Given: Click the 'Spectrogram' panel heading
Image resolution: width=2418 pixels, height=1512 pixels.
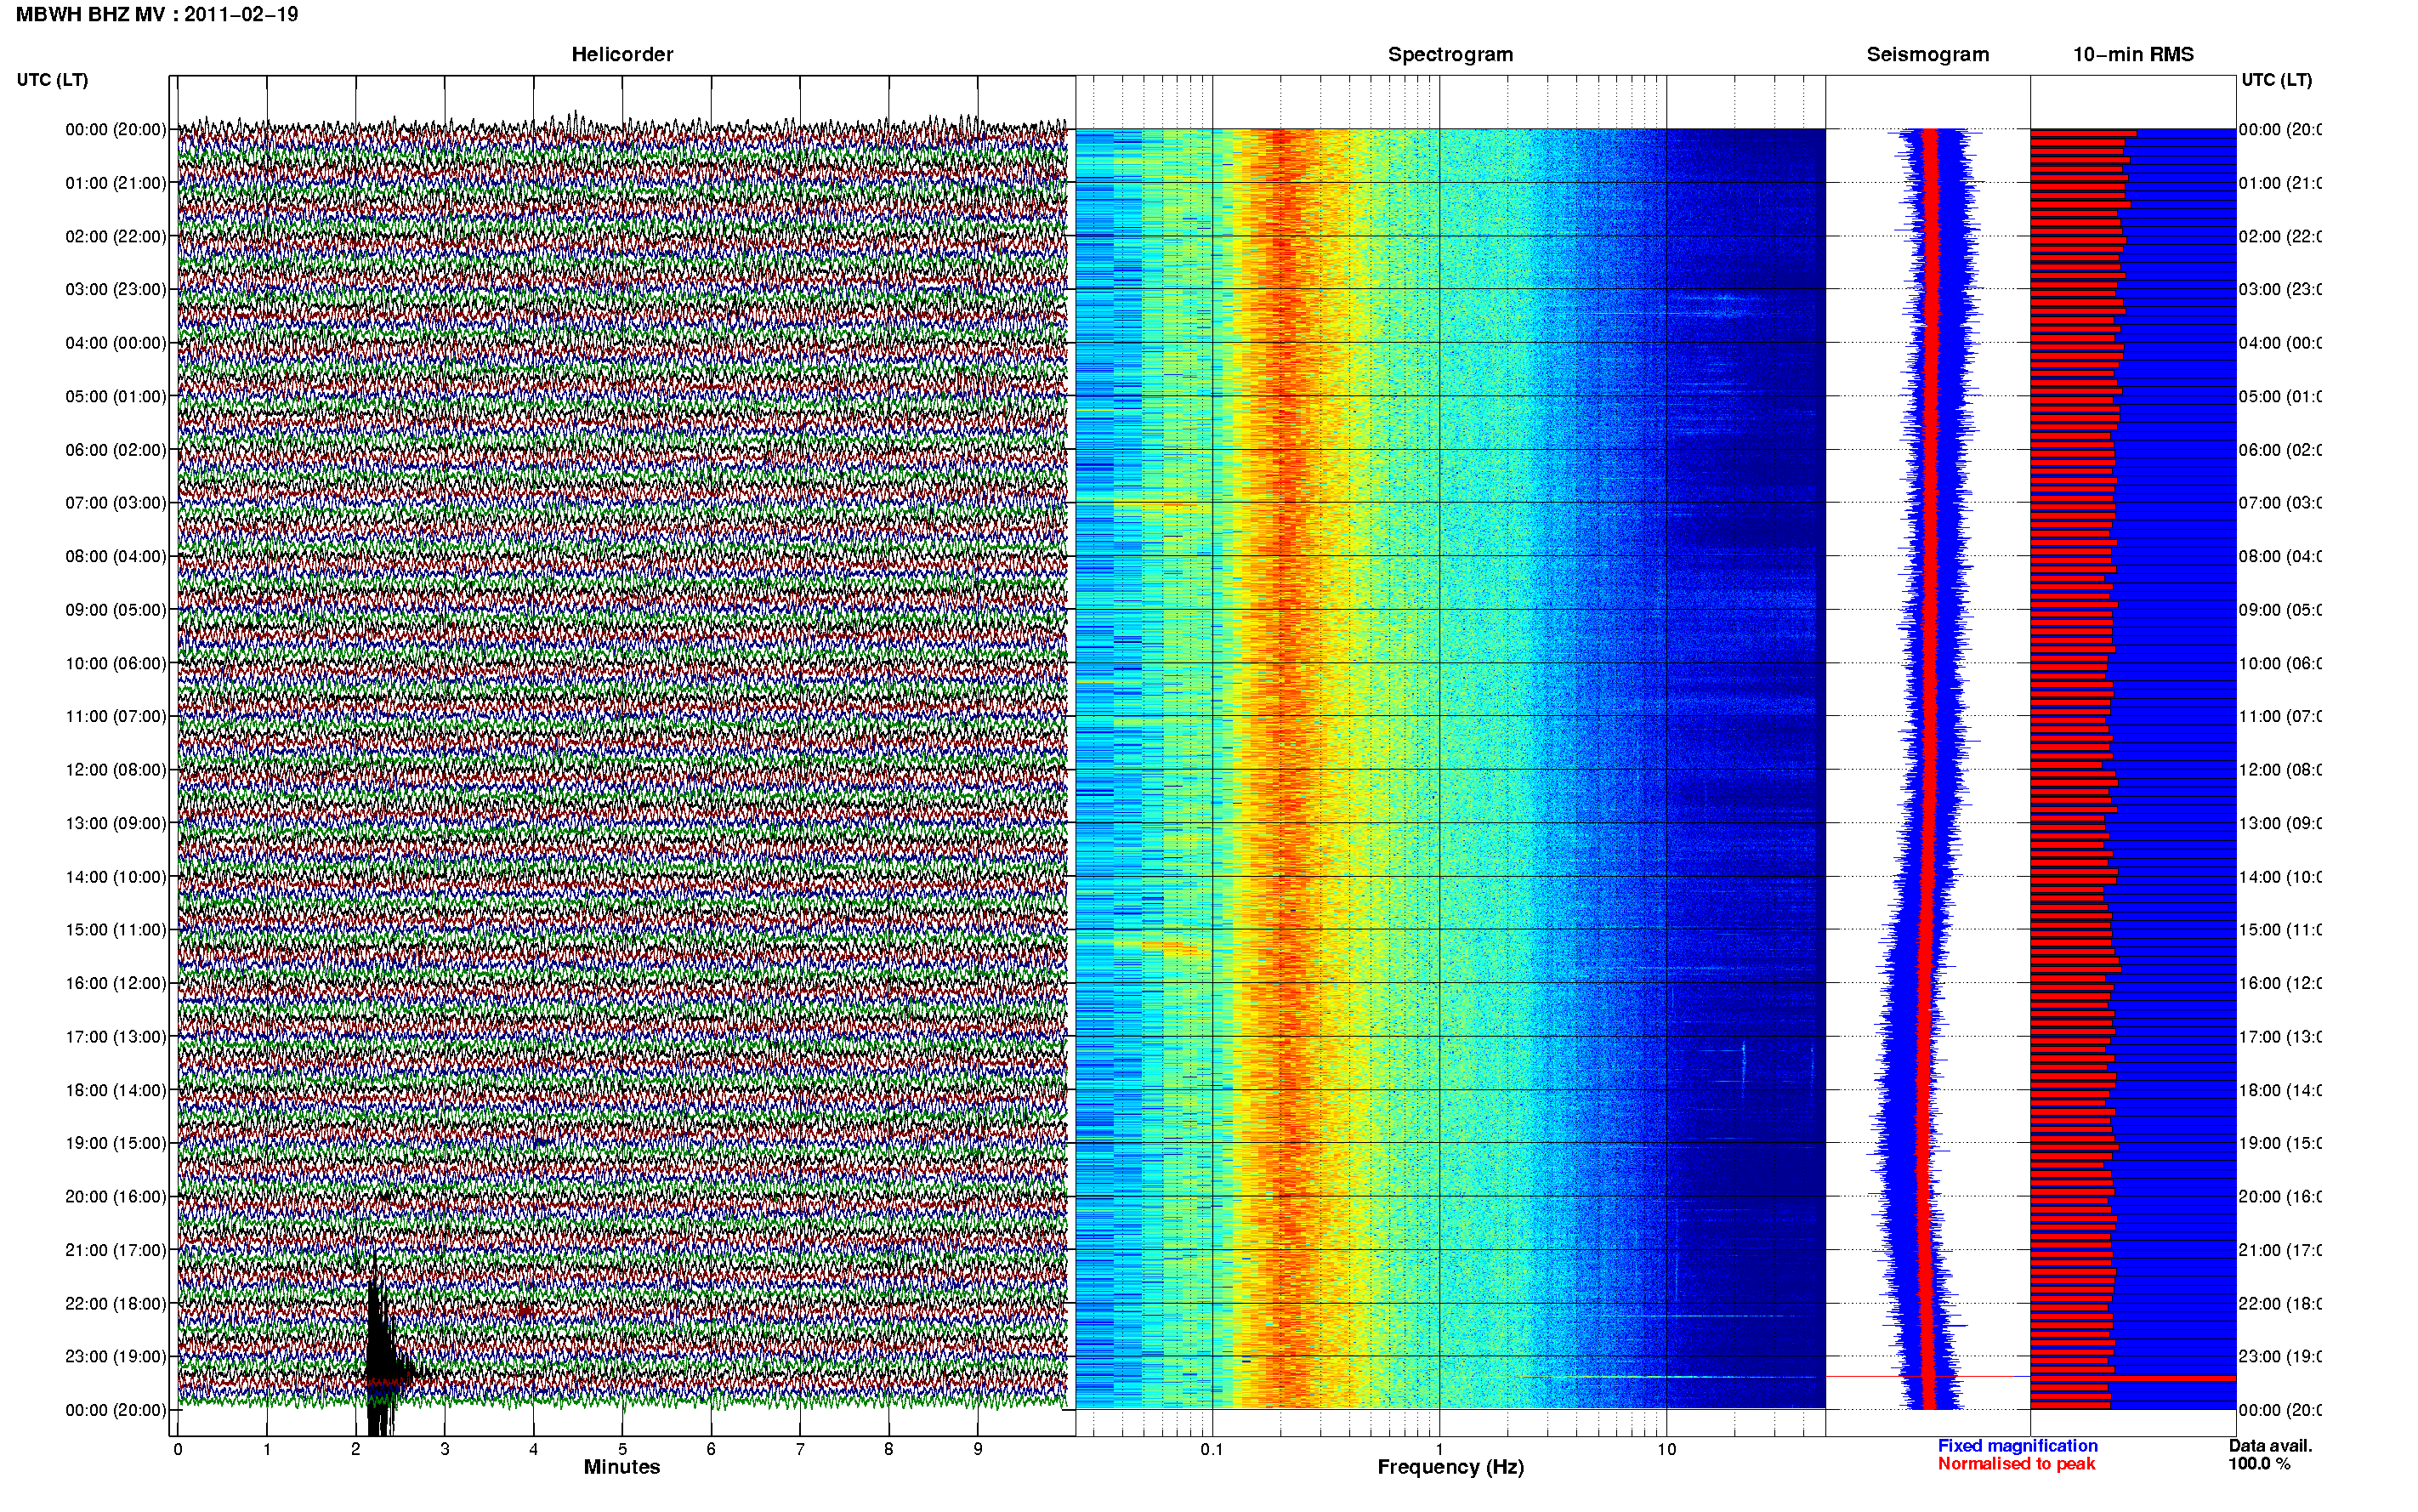Looking at the screenshot, I should pos(1450,54).
